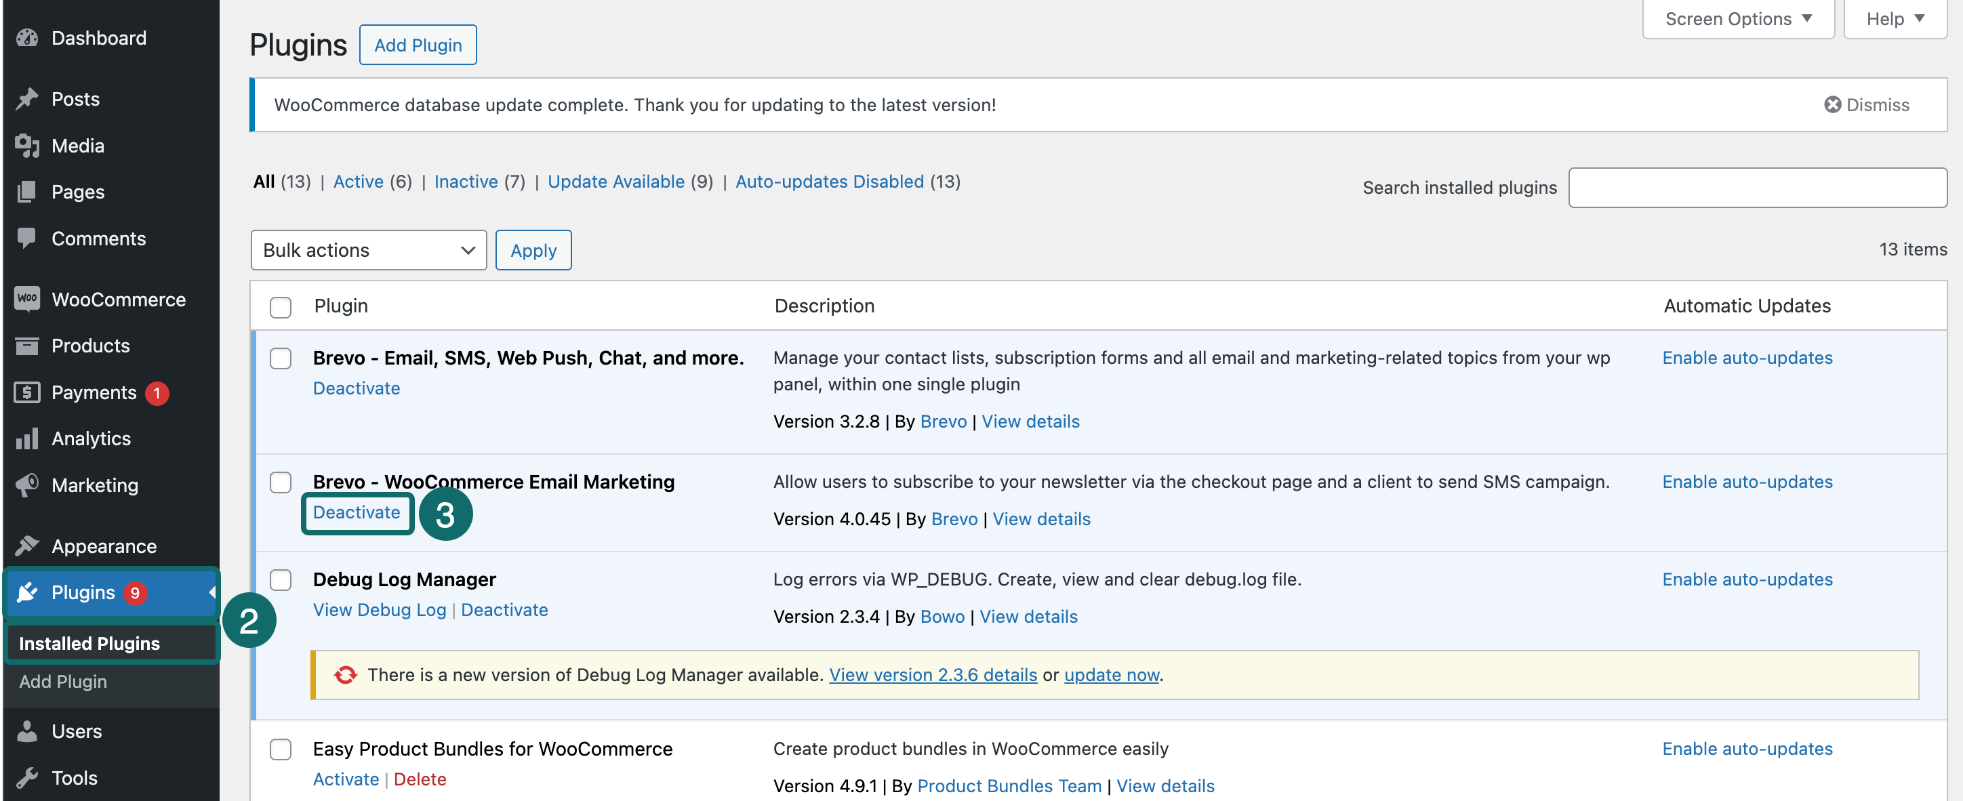Screen dimensions: 1963x801
Task: Open the Bulk actions dropdown
Action: pyautogui.click(x=368, y=250)
